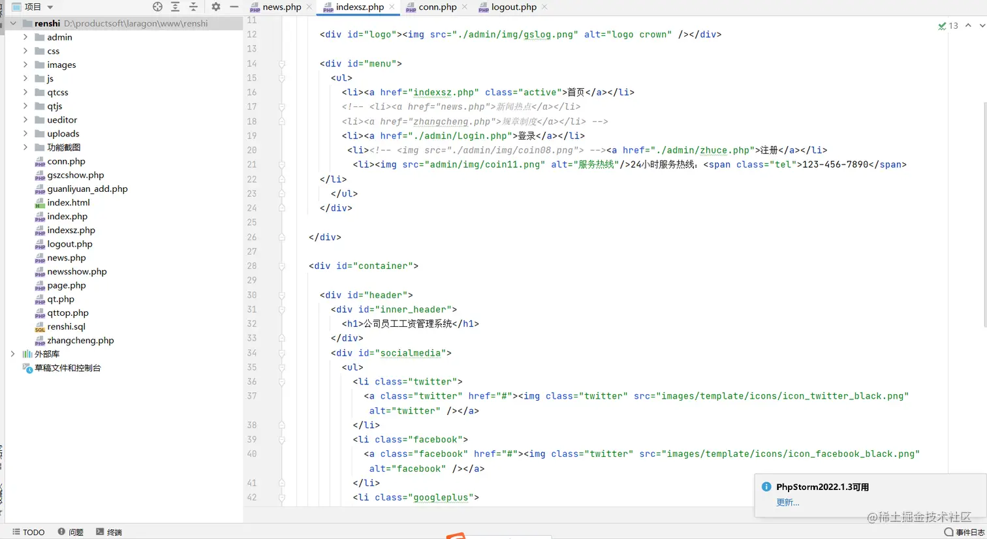
Task: Click the editor vertical scrollbar
Action: [x=984, y=214]
